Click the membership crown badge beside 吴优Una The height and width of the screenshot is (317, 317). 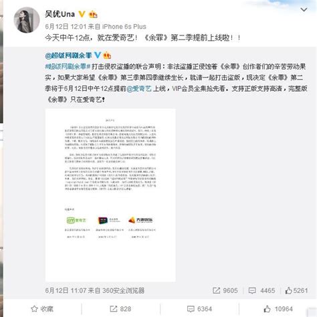point(93,15)
